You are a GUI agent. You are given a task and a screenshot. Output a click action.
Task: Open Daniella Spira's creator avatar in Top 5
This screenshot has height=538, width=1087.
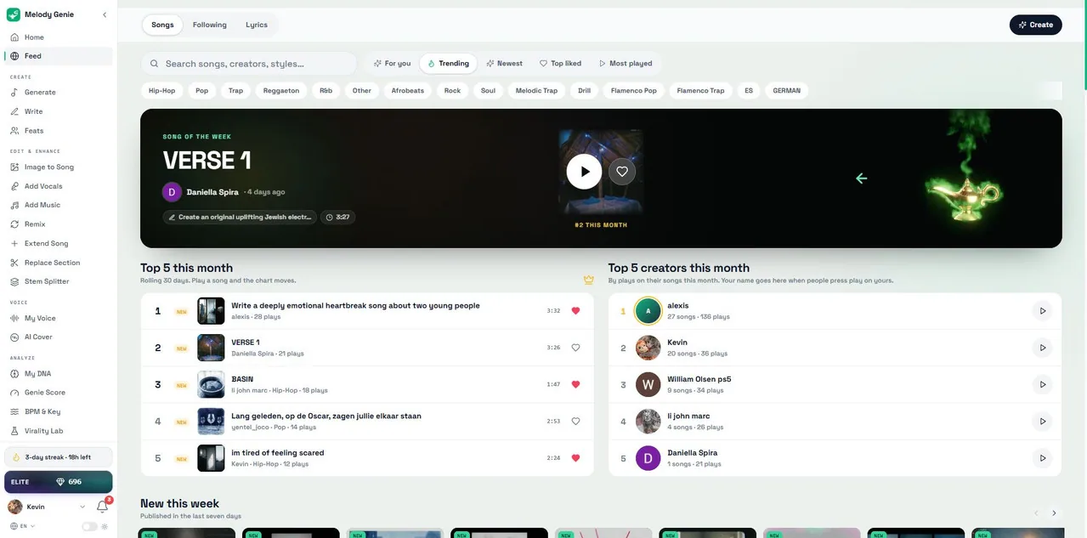coord(648,458)
